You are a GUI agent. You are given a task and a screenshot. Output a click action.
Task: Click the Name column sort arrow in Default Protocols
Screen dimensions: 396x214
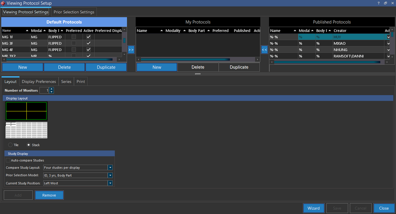tap(27, 31)
